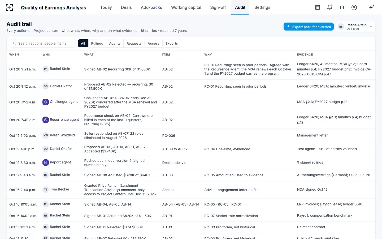Click 'Delmont contract' evidence cell
The height and width of the screenshot is (239, 382).
click(x=311, y=227)
